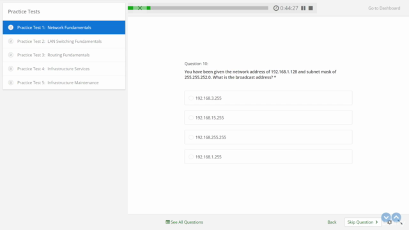
Task: Open Practice Test 1: Network Fundamentals
Action: [x=64, y=27]
